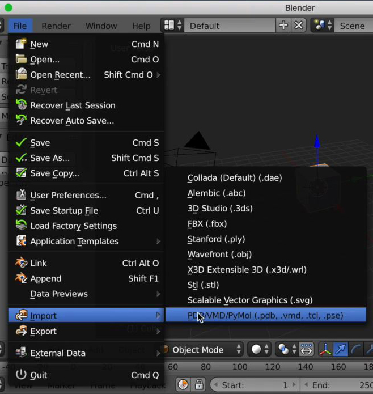Select Scalable Vector Graphics (.svg) import
Screen dimensions: 373x394
[x=266, y=300]
